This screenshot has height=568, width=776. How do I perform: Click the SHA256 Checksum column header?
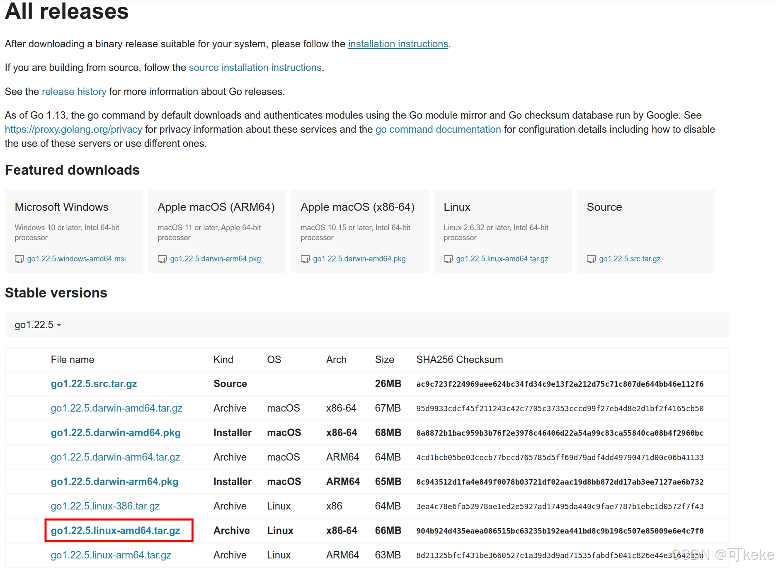459,360
